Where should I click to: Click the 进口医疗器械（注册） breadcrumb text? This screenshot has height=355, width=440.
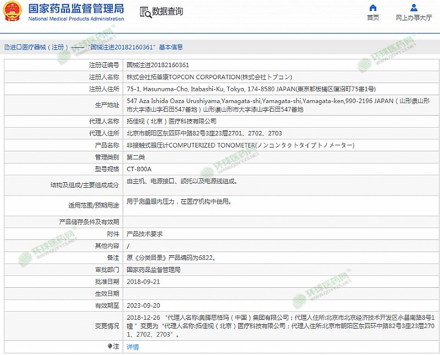coord(38,47)
